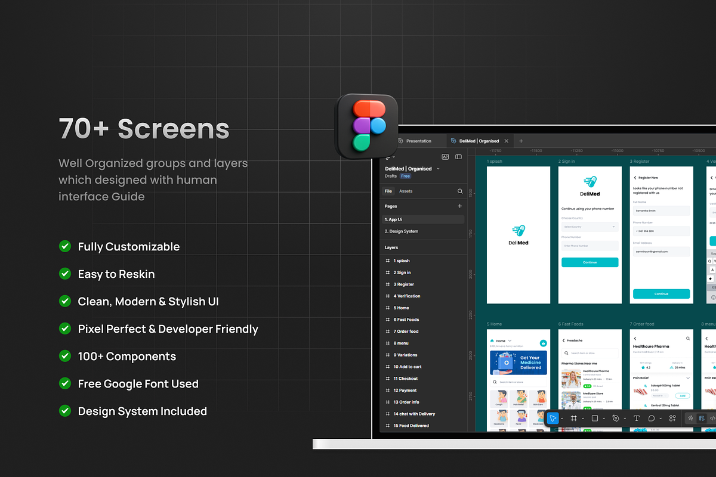Click the frame icon beside 1 splash
This screenshot has width=716, height=477.
388,261
